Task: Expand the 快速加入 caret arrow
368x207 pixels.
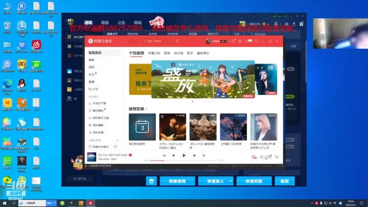Action: [230, 181]
